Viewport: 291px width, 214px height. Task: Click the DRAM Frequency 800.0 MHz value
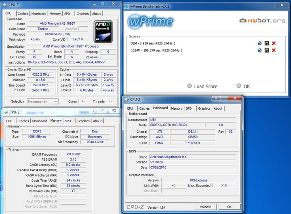[x=73, y=154]
